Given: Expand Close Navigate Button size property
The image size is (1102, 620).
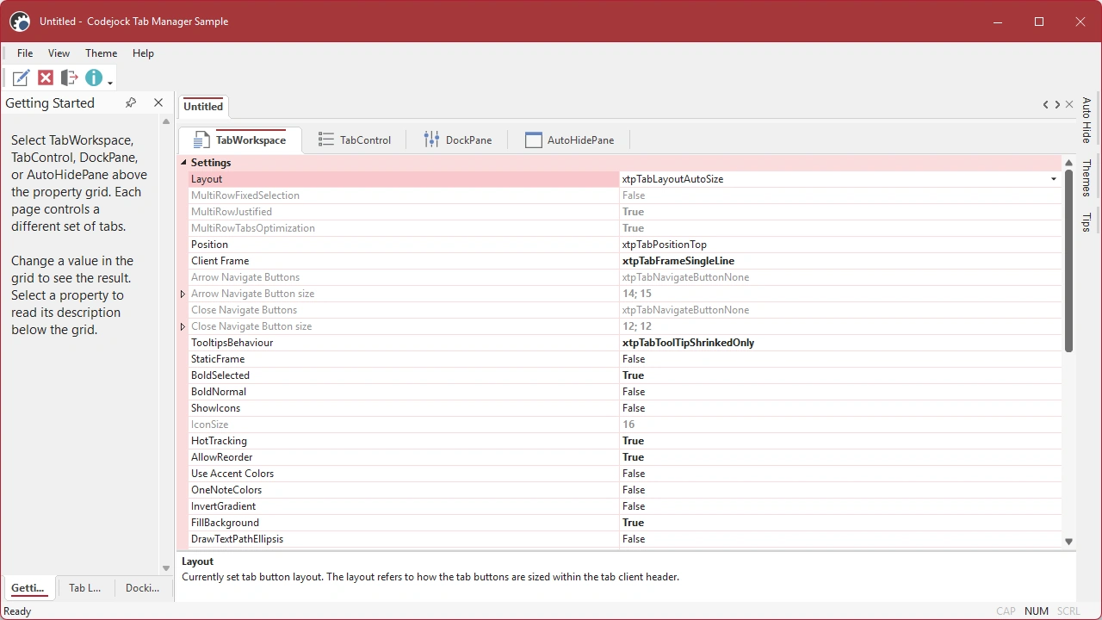Looking at the screenshot, I should pos(183,326).
